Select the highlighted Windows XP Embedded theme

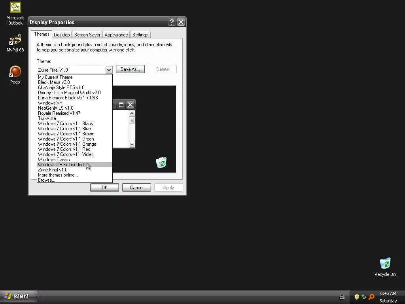(75, 165)
